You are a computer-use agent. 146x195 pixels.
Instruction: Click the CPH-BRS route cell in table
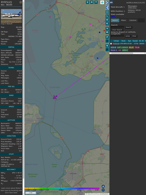click(x=124, y=44)
